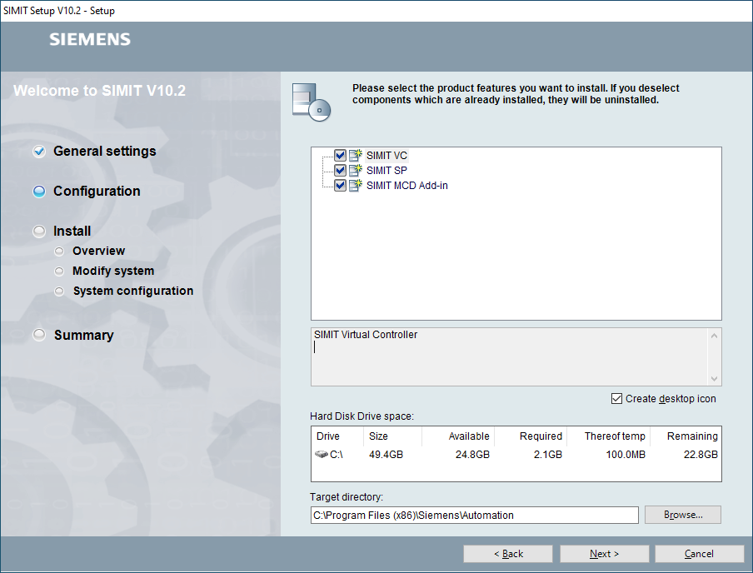753x573 pixels.
Task: Click the SIEMENS logo in header
Action: (90, 39)
